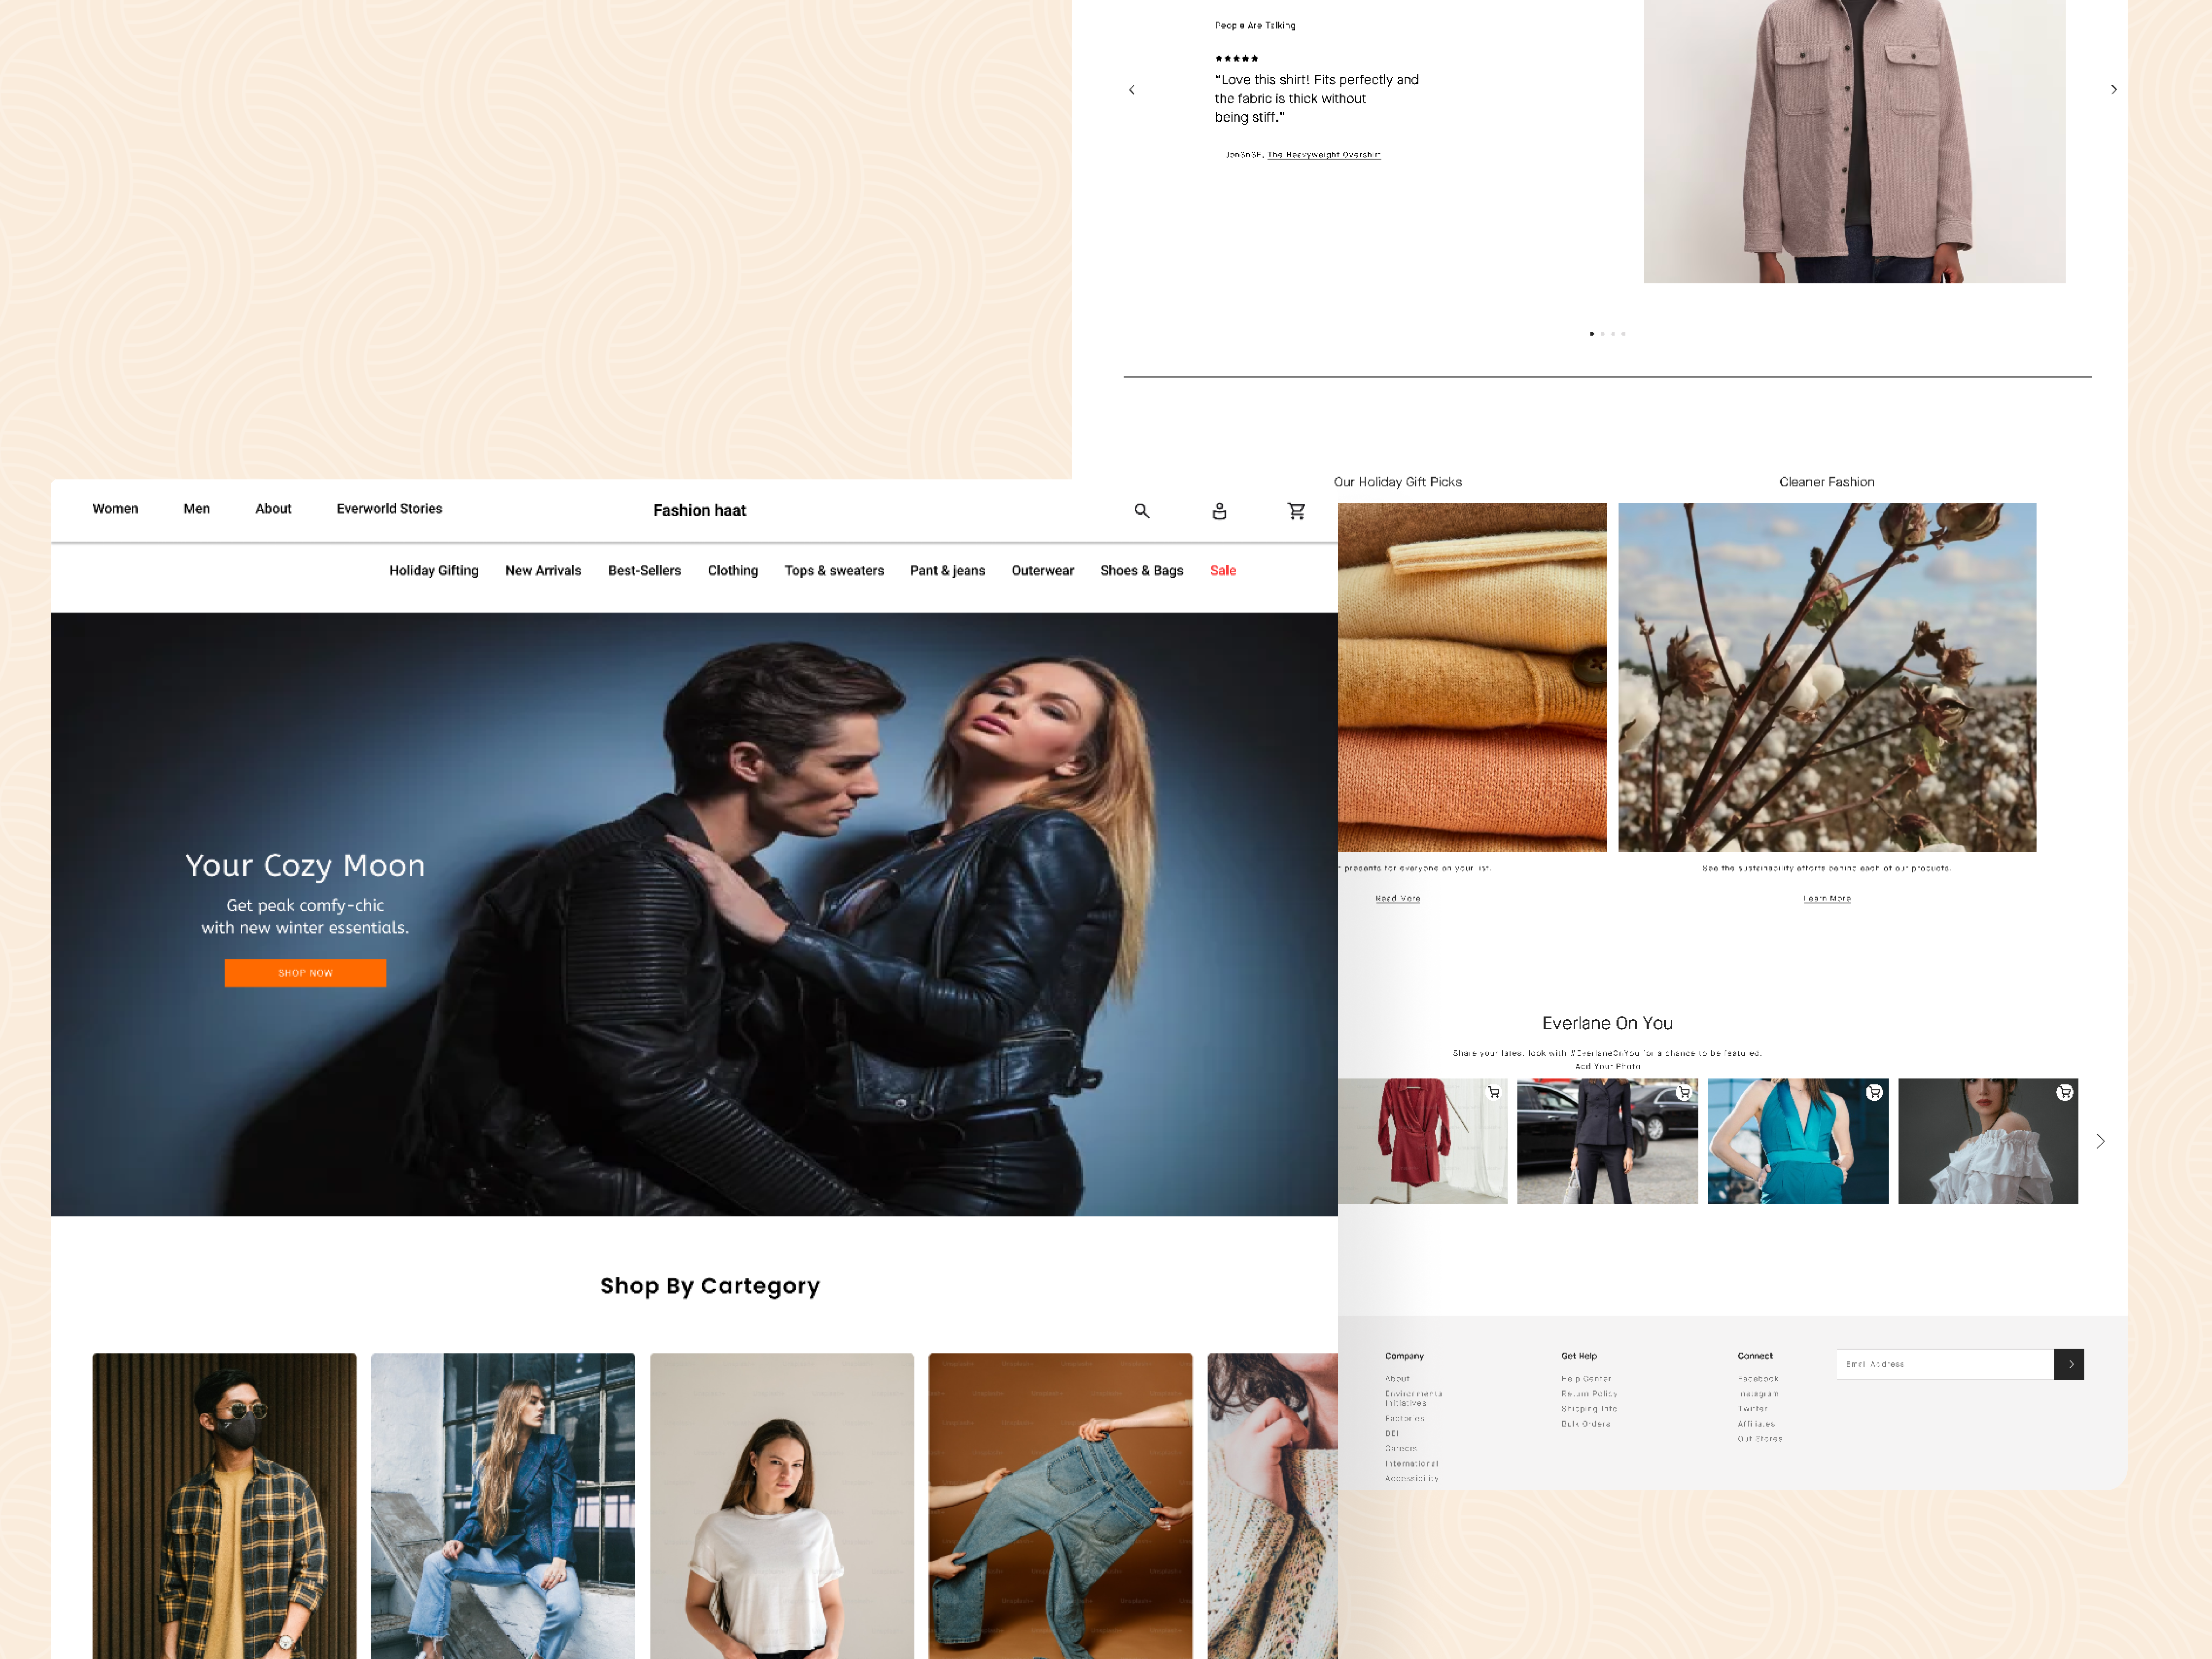
Task: Click the orange SHOP NOW button
Action: click(305, 973)
